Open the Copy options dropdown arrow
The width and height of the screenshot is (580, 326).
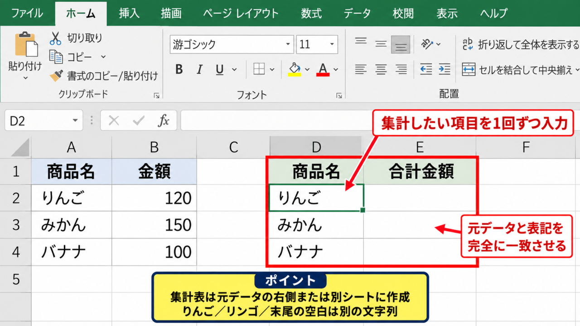103,57
